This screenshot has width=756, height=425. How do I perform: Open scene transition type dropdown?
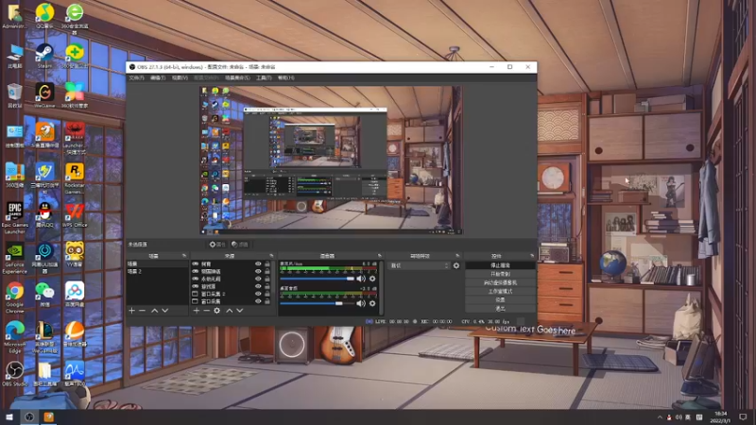pos(419,265)
